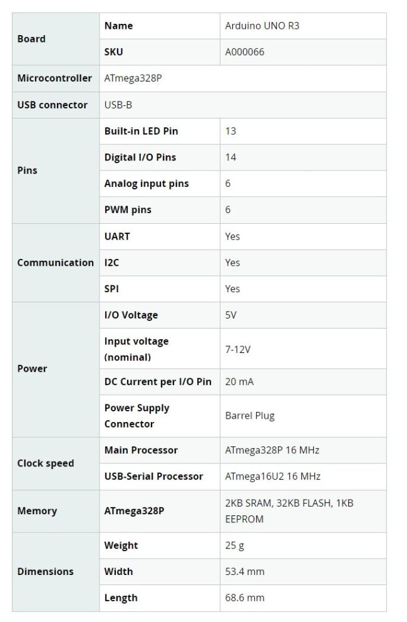
Task: Click the 25 g weight value
Action: pos(235,546)
